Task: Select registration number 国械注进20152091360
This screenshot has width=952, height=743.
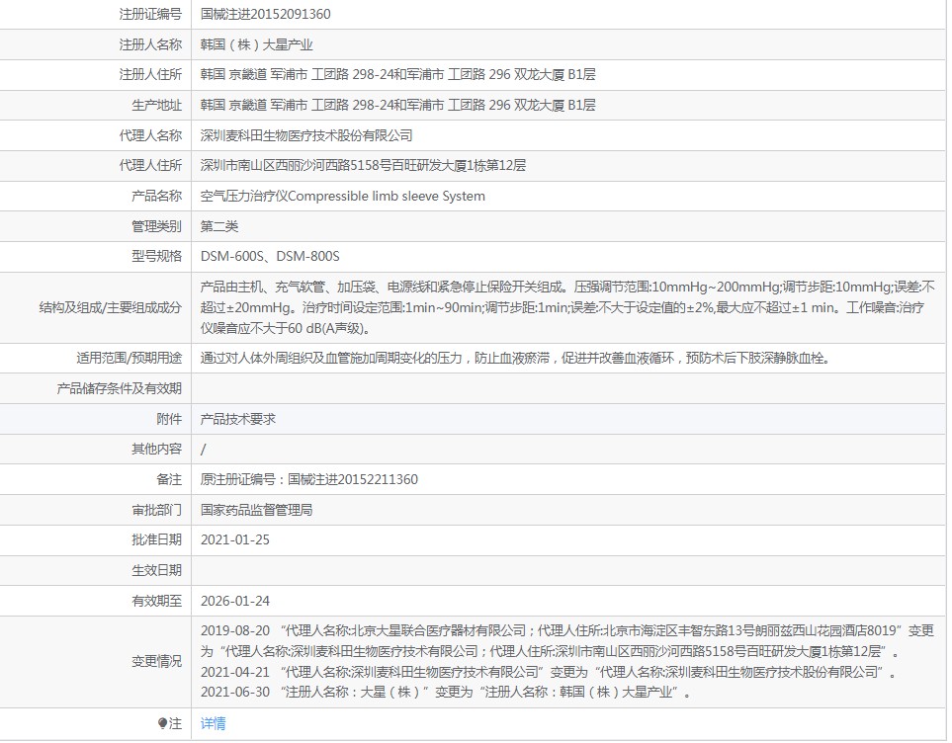Action: pyautogui.click(x=265, y=14)
